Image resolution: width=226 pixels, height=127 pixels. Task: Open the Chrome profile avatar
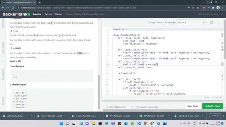click(x=218, y=8)
